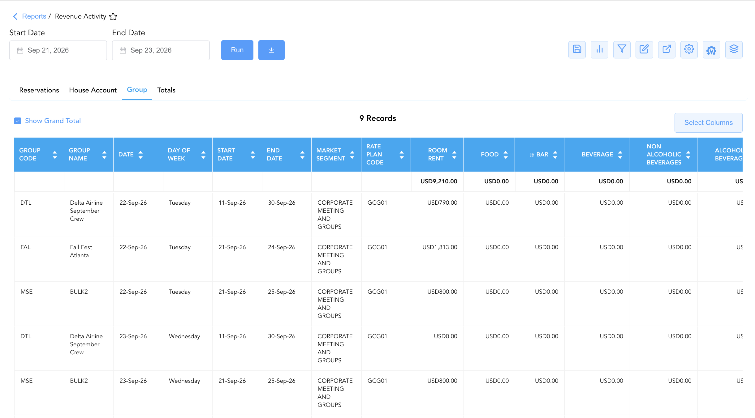The height and width of the screenshot is (418, 755).
Task: Sort by the Group Code column arrows
Action: [55, 155]
